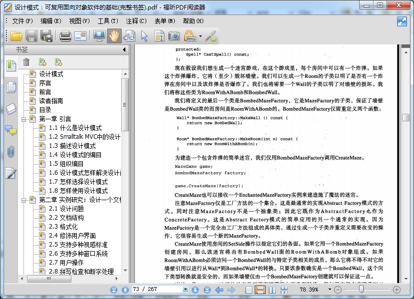Viewport: 414px width, 299px height.
Task: Open the zoom percentage dropdown
Action: (x=330, y=290)
